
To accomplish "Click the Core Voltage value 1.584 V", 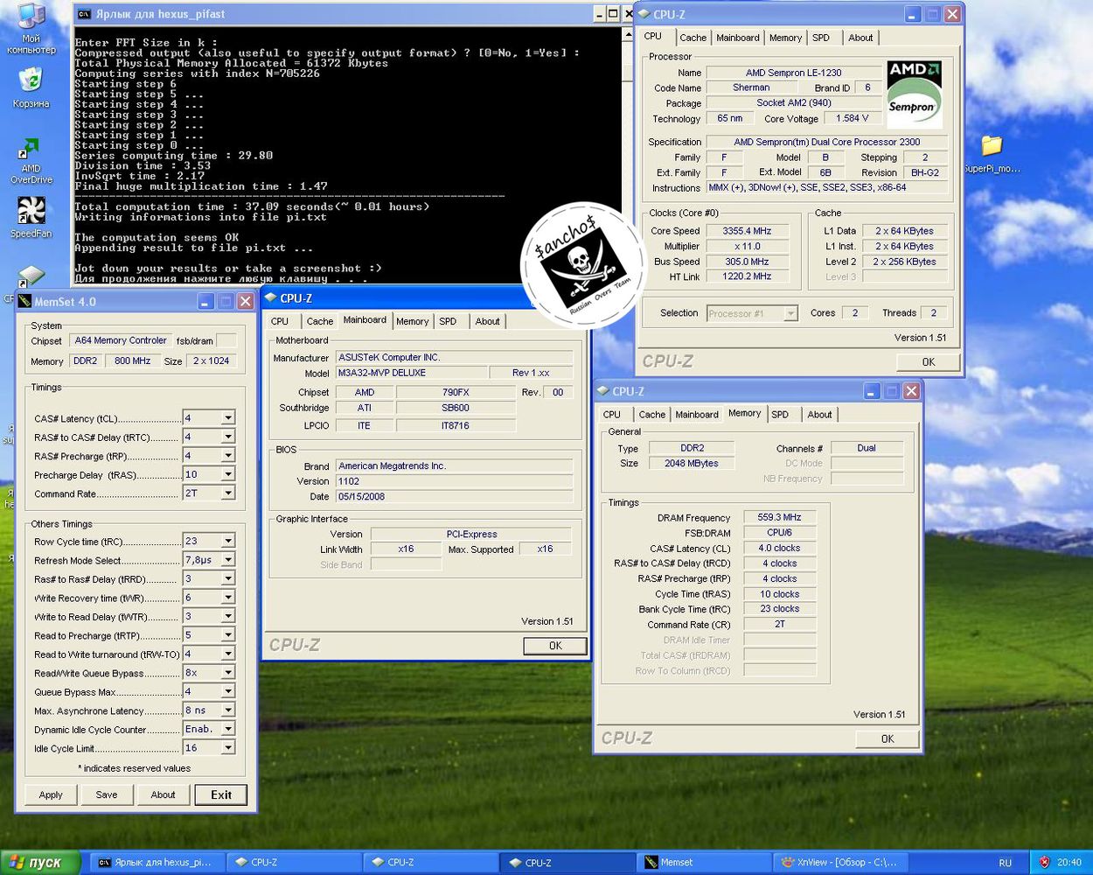I will click(x=853, y=118).
